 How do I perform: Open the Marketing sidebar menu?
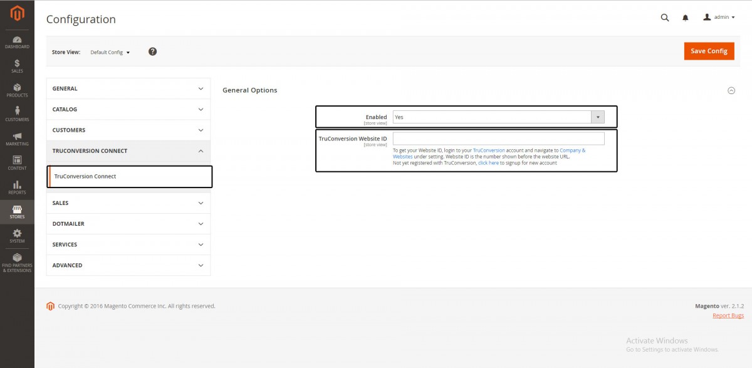point(17,139)
